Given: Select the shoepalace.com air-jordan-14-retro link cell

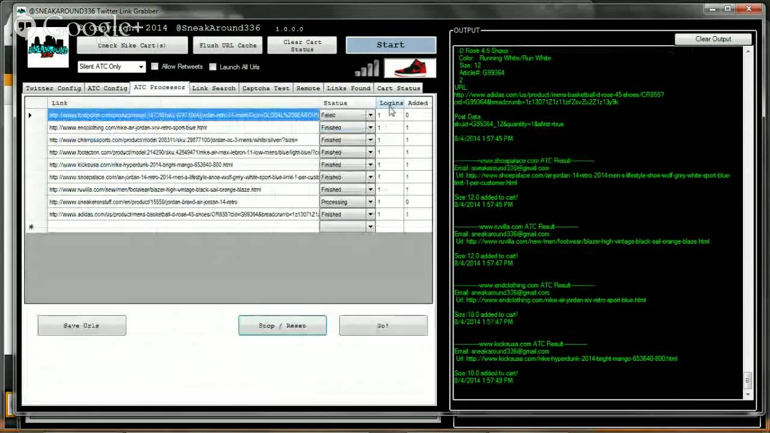Looking at the screenshot, I should pyautogui.click(x=183, y=177).
